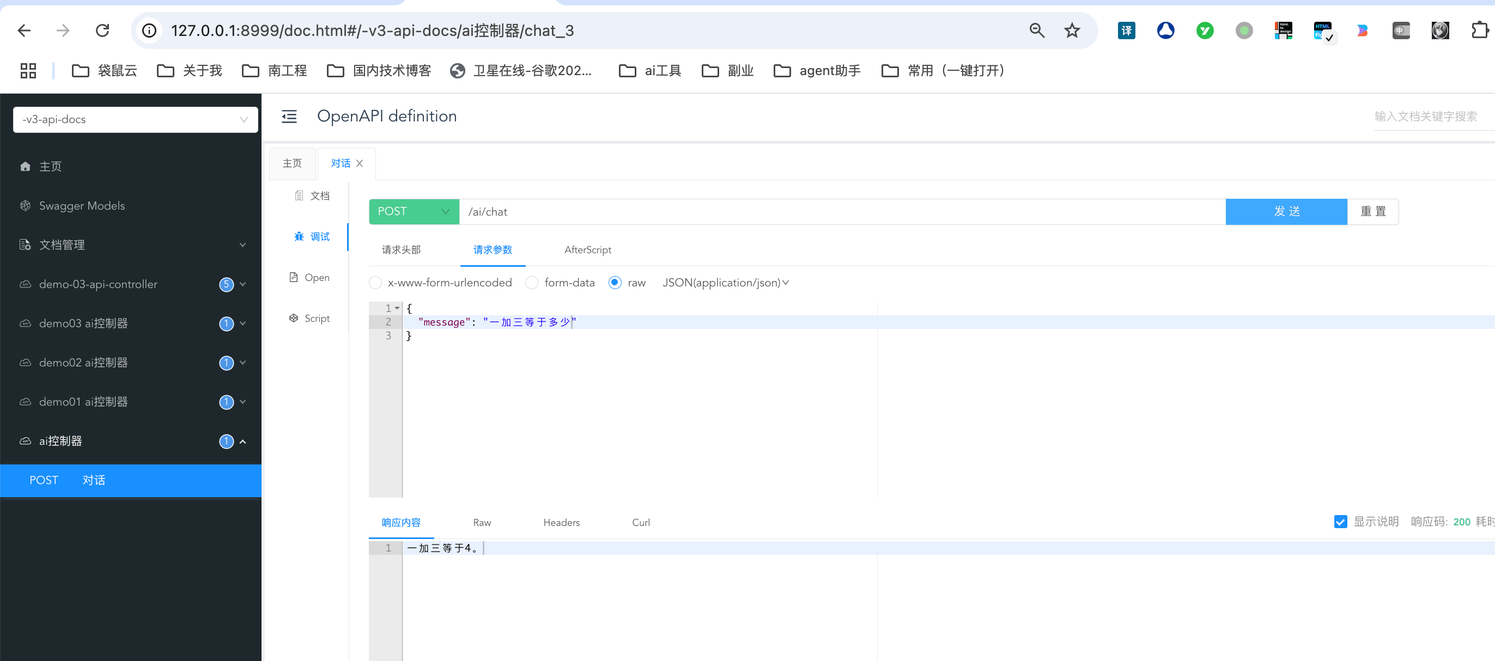Click the 重置 reset button
The height and width of the screenshot is (661, 1495).
[1372, 212]
